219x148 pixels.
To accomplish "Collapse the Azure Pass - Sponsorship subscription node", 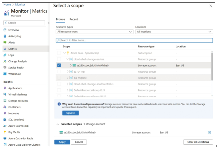I will click(x=64, y=53).
